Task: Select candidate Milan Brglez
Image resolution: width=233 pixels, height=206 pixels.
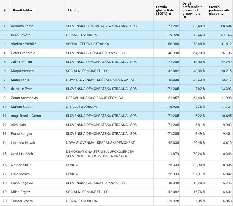Action: coord(20,192)
